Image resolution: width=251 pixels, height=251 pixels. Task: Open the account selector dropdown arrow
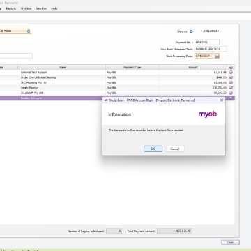(x=29, y=31)
